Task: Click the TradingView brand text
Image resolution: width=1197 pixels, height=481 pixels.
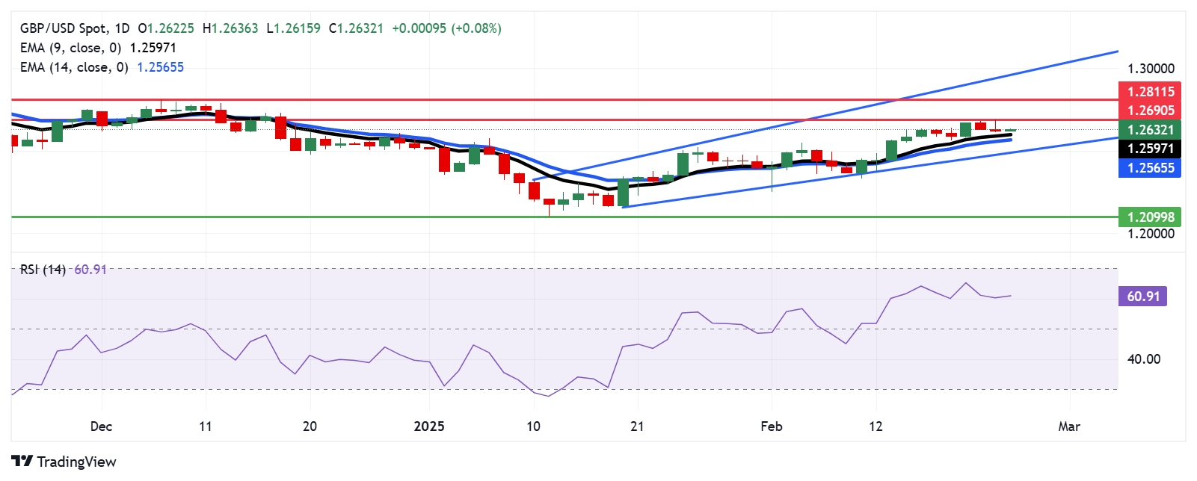Action: point(76,462)
